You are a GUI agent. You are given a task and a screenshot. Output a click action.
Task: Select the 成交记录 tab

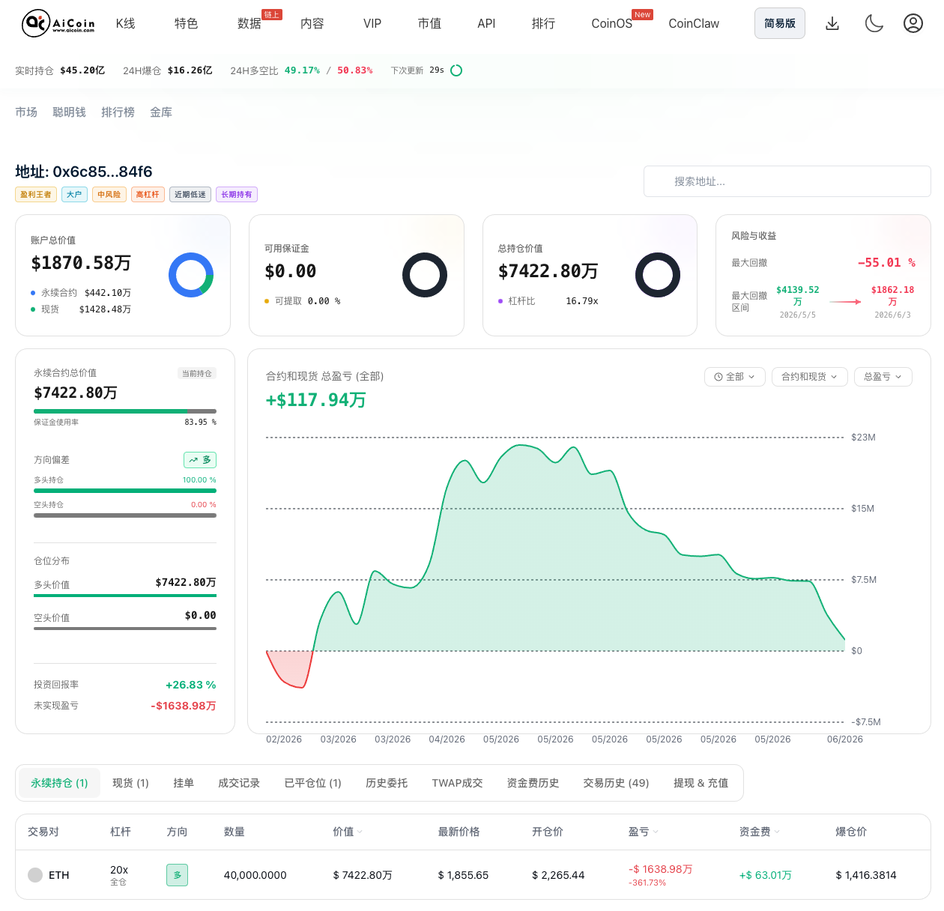click(239, 783)
